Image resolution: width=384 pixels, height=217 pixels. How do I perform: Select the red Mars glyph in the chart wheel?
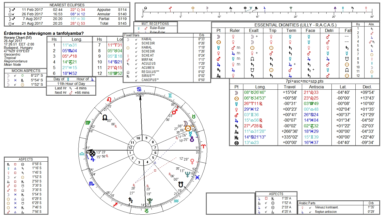point(175,111)
